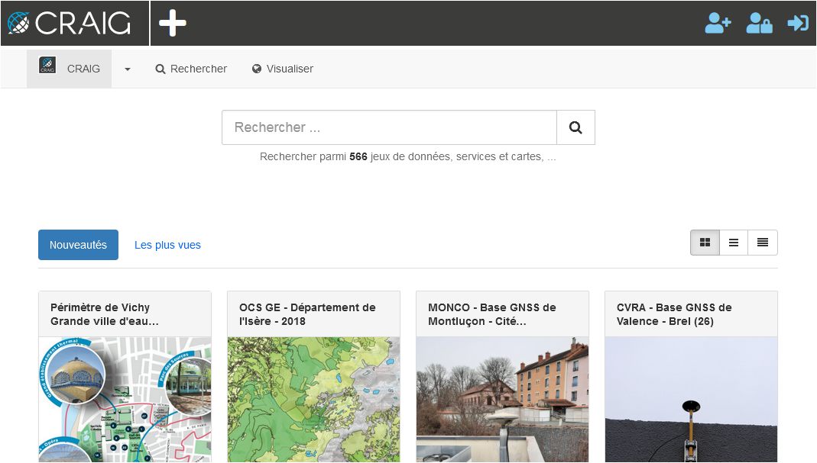
Task: Click the sign-in arrow icon
Action: pos(798,24)
